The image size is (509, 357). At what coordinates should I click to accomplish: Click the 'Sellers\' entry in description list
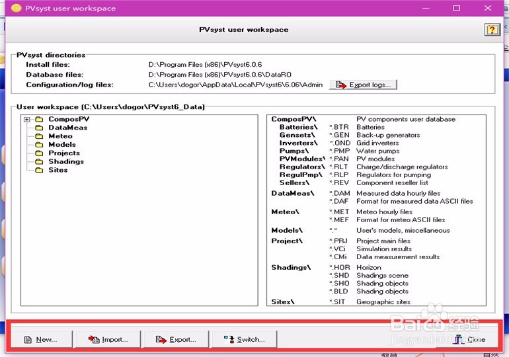[x=294, y=182]
